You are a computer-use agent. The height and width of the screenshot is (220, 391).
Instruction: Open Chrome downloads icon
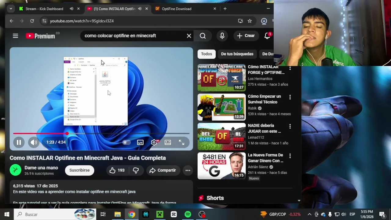[x=264, y=21]
